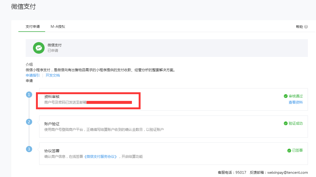
Task: Click the green check icon beside 验证成功
Action: point(285,123)
